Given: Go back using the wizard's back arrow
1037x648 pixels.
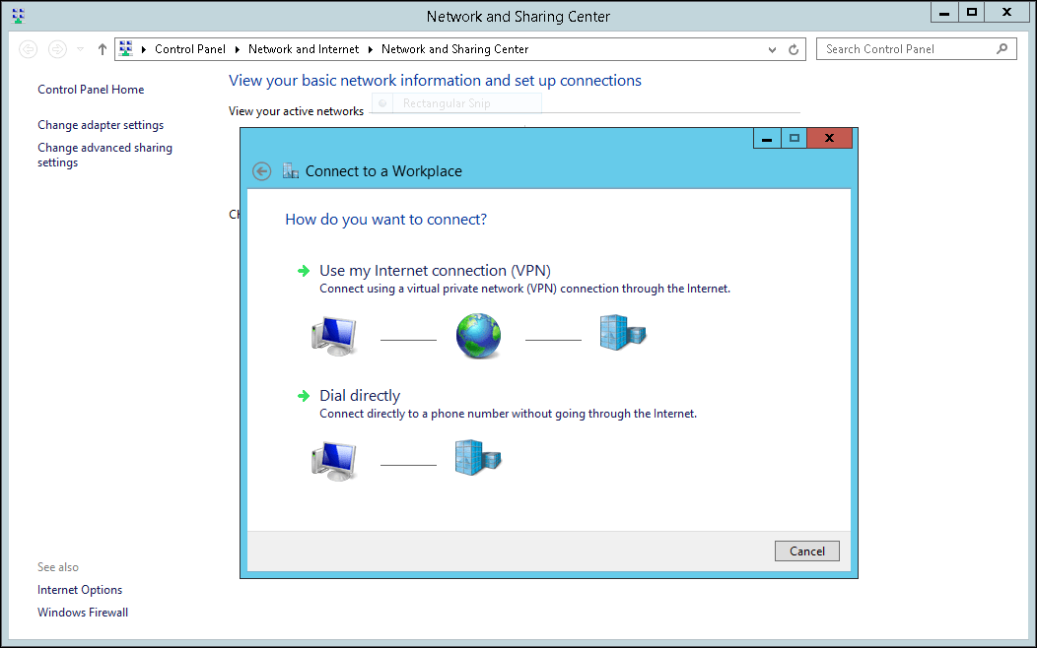Looking at the screenshot, I should 262,171.
